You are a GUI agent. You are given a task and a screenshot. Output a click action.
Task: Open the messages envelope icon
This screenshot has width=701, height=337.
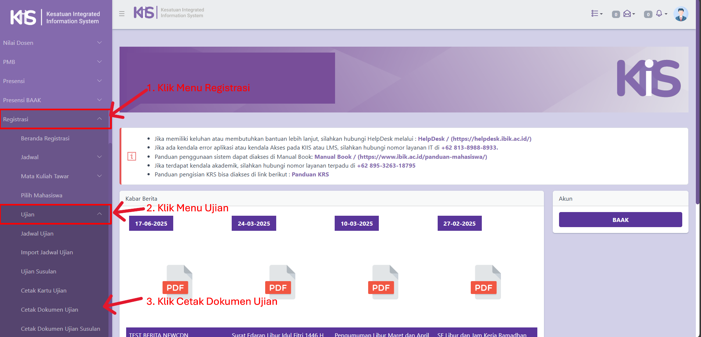(627, 14)
